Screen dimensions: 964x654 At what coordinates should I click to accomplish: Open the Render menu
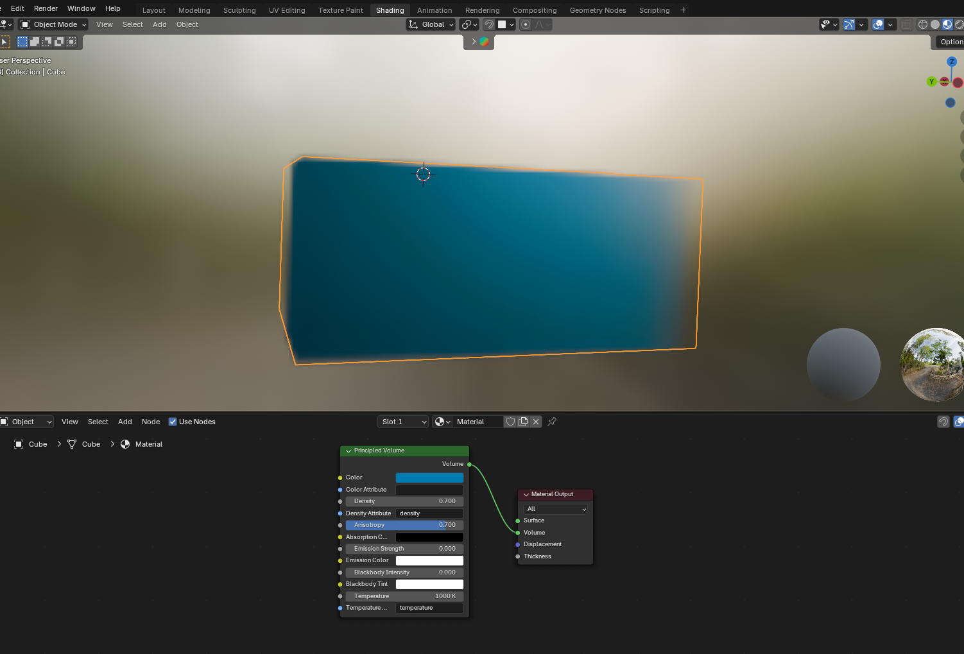(46, 8)
